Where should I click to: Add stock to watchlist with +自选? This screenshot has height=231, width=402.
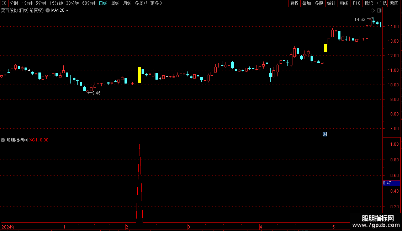pos(381,3)
